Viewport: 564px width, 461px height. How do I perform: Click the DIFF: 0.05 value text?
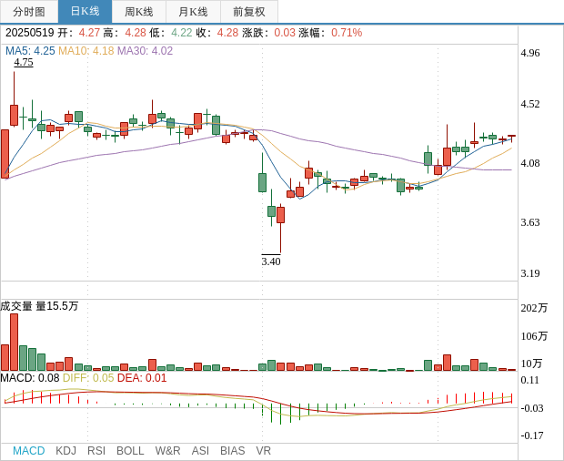88,378
